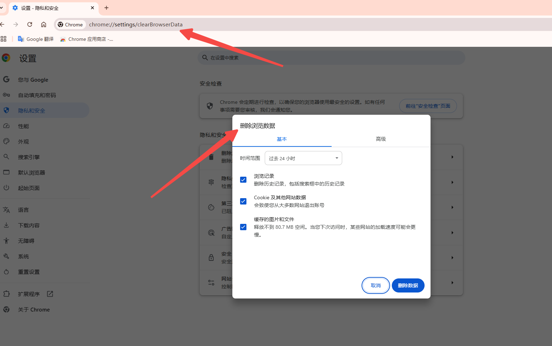Open the home page icon
This screenshot has width=552, height=346.
coord(44,24)
